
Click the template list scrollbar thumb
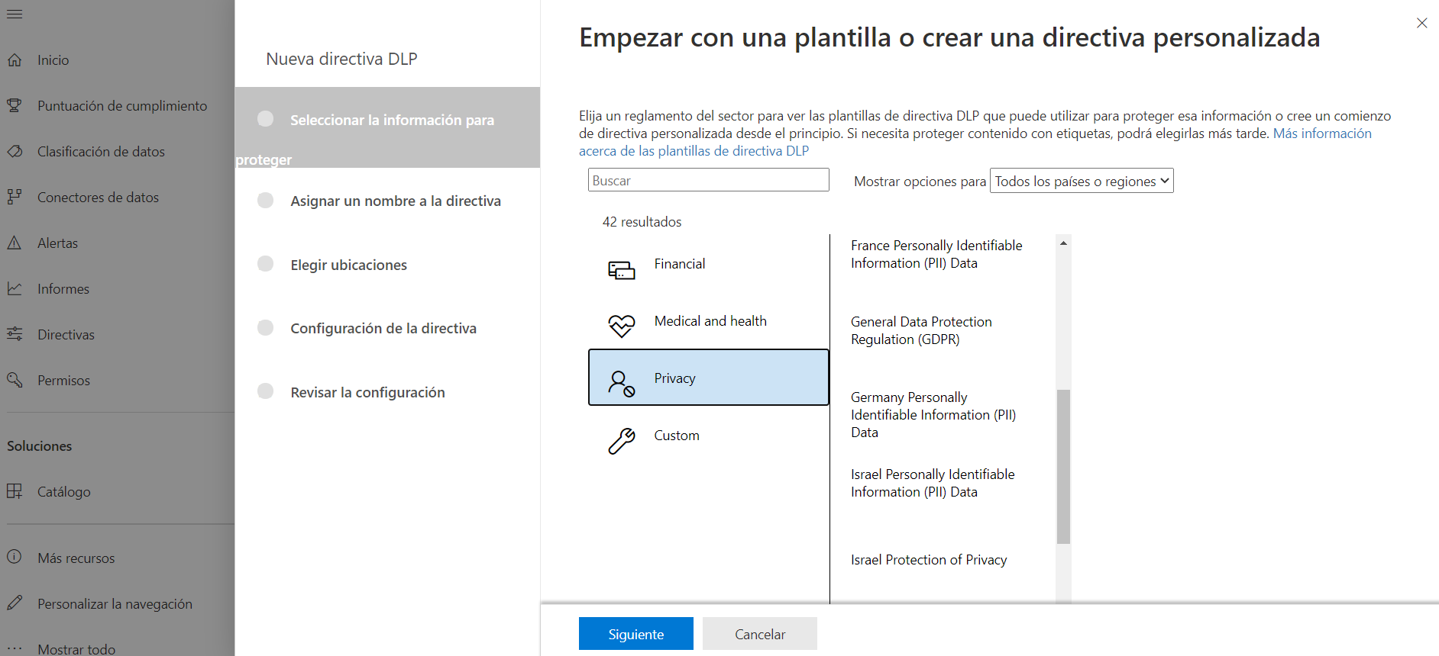pyautogui.click(x=1063, y=466)
